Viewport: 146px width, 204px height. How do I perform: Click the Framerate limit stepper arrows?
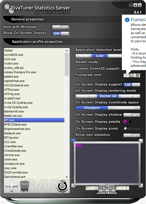tap(138, 75)
